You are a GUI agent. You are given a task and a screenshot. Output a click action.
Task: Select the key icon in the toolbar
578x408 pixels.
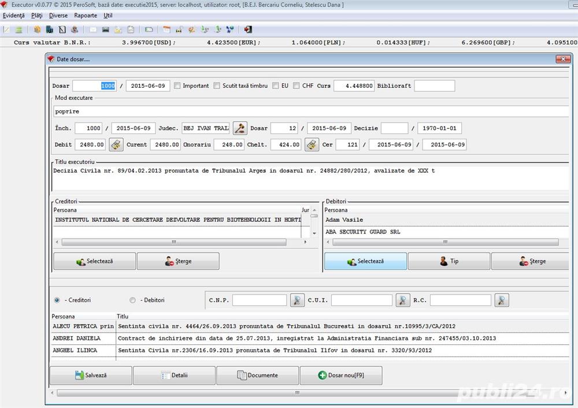tap(179, 29)
